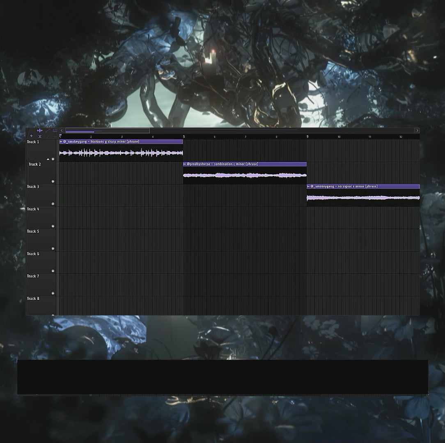445x443 pixels.
Task: Jump to bar 12 on the timeline ruler
Action: pos(401,137)
